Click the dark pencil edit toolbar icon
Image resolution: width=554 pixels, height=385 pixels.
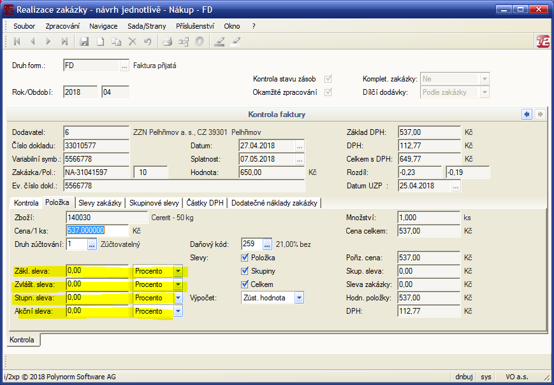[219, 41]
